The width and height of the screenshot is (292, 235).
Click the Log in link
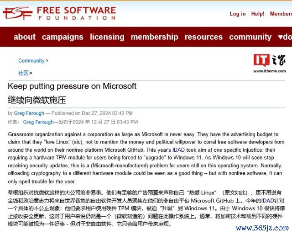tap(237, 14)
